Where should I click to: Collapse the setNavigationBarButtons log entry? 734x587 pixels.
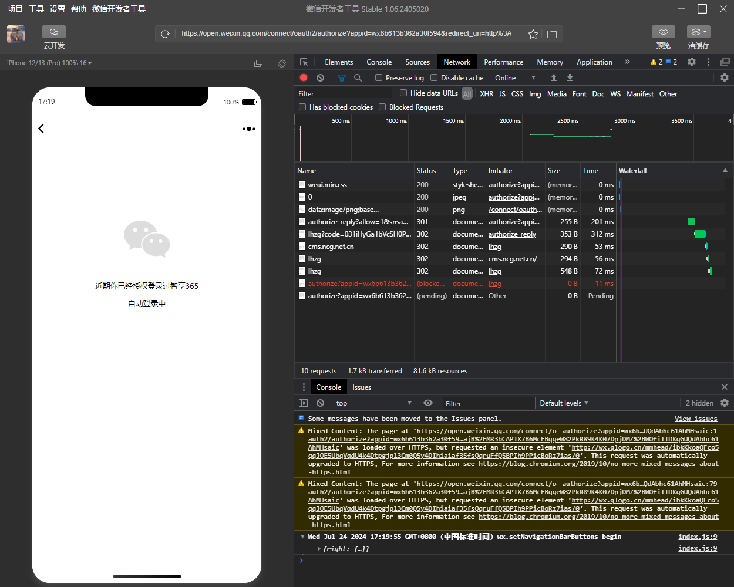302,537
